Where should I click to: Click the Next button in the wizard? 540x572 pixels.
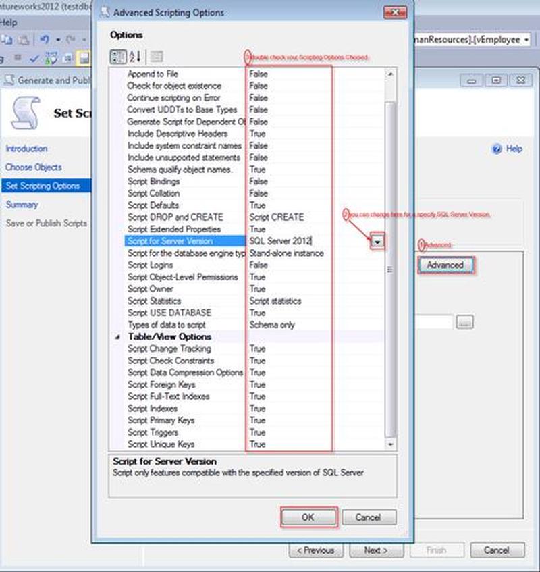point(376,550)
